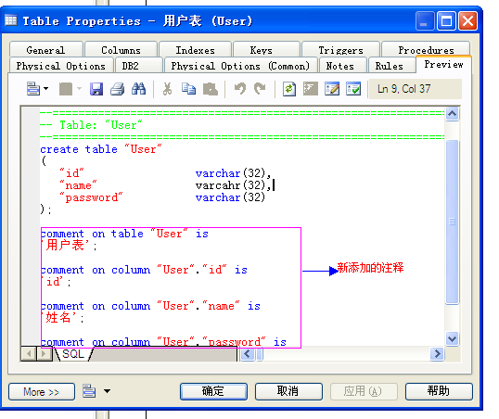Click the green checkmark options icon

353,89
